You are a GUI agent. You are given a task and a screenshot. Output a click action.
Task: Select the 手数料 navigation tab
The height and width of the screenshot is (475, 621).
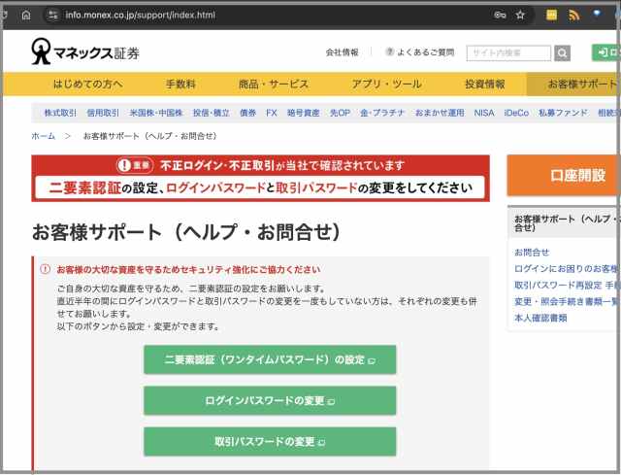click(180, 85)
